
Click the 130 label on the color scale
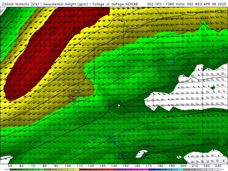(x=103, y=166)
